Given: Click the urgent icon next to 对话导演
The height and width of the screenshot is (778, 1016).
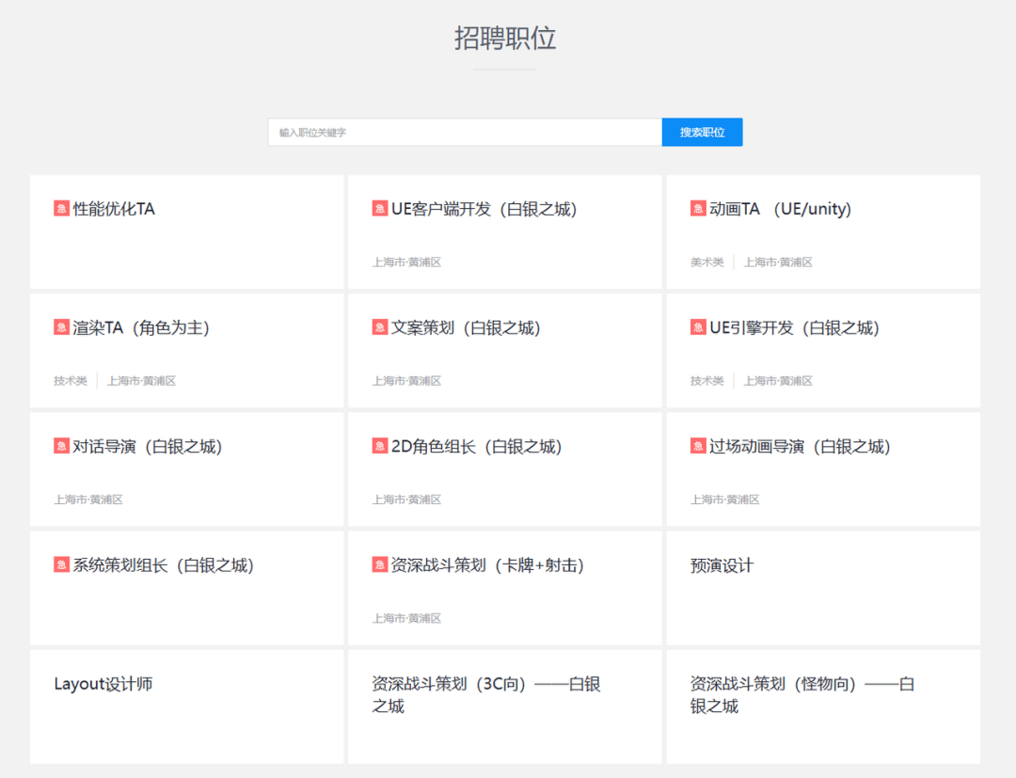Looking at the screenshot, I should click(x=61, y=446).
